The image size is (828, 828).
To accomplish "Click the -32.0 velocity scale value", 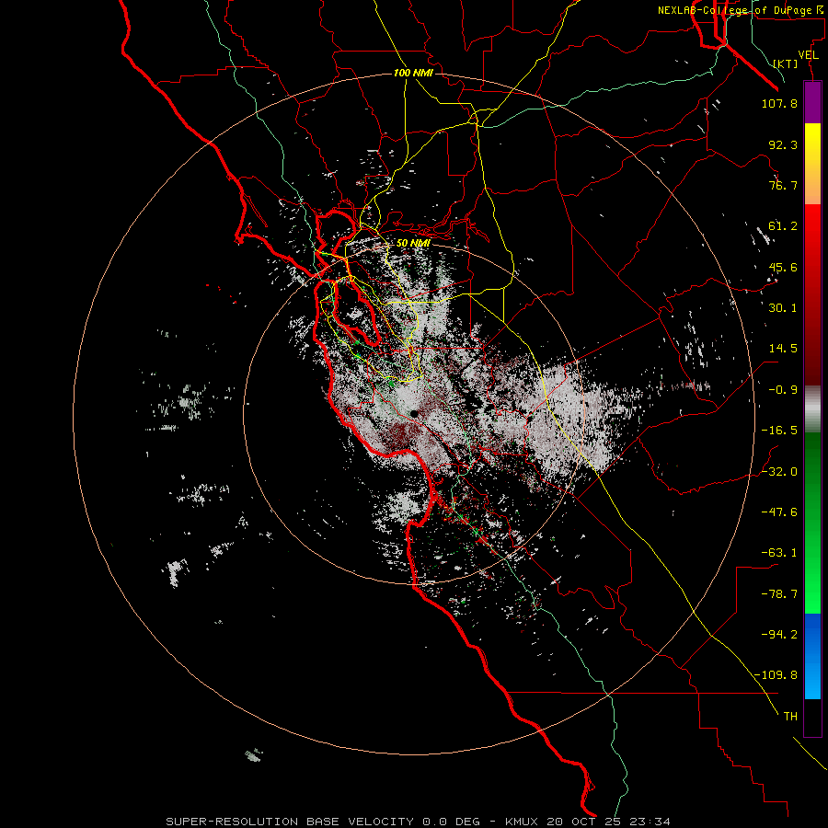I will point(779,472).
